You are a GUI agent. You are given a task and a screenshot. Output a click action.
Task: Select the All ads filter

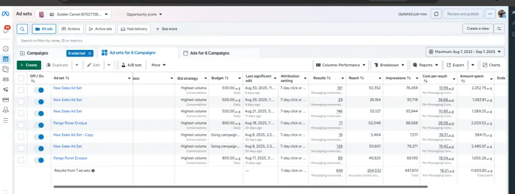(x=44, y=29)
